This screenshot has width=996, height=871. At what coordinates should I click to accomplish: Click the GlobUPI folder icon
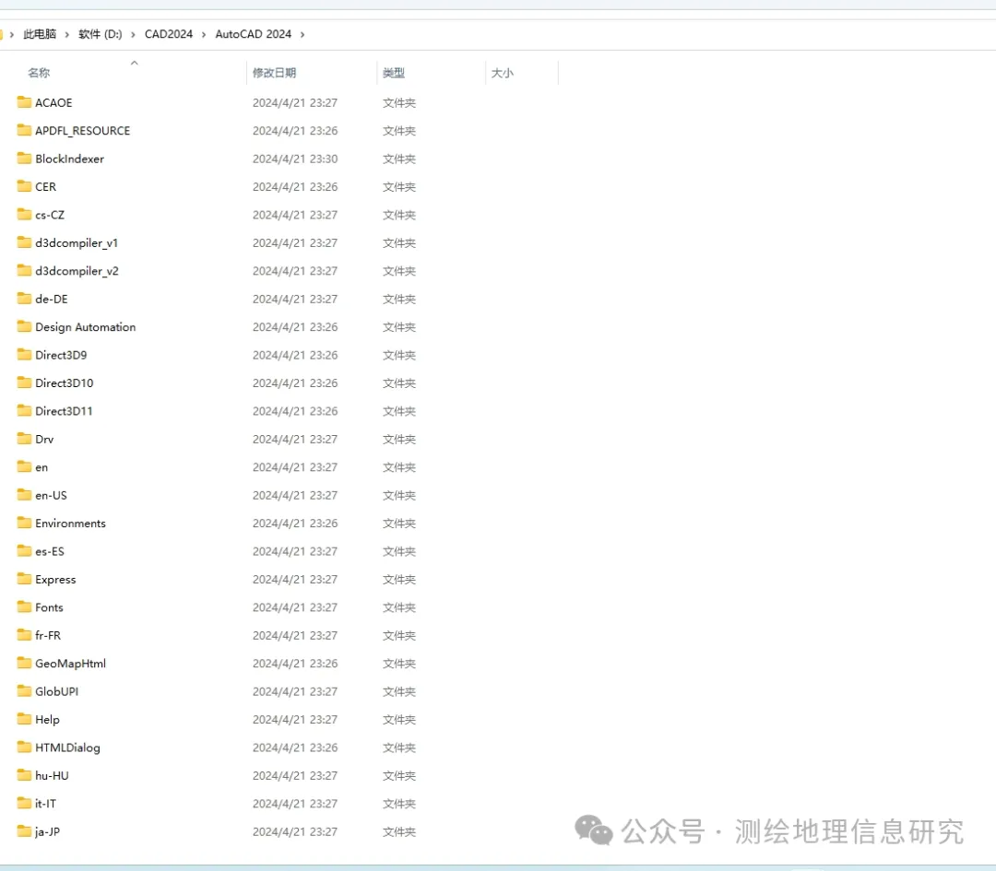pyautogui.click(x=24, y=690)
